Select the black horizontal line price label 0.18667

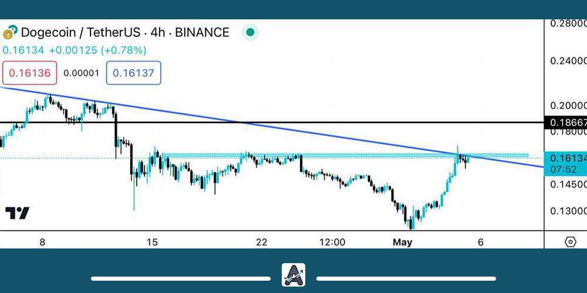coord(566,122)
